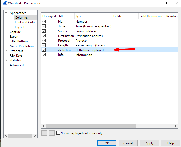Viewport: 181px width, 147px height.
Task: Open Font and Colors preferences
Action: (26, 22)
